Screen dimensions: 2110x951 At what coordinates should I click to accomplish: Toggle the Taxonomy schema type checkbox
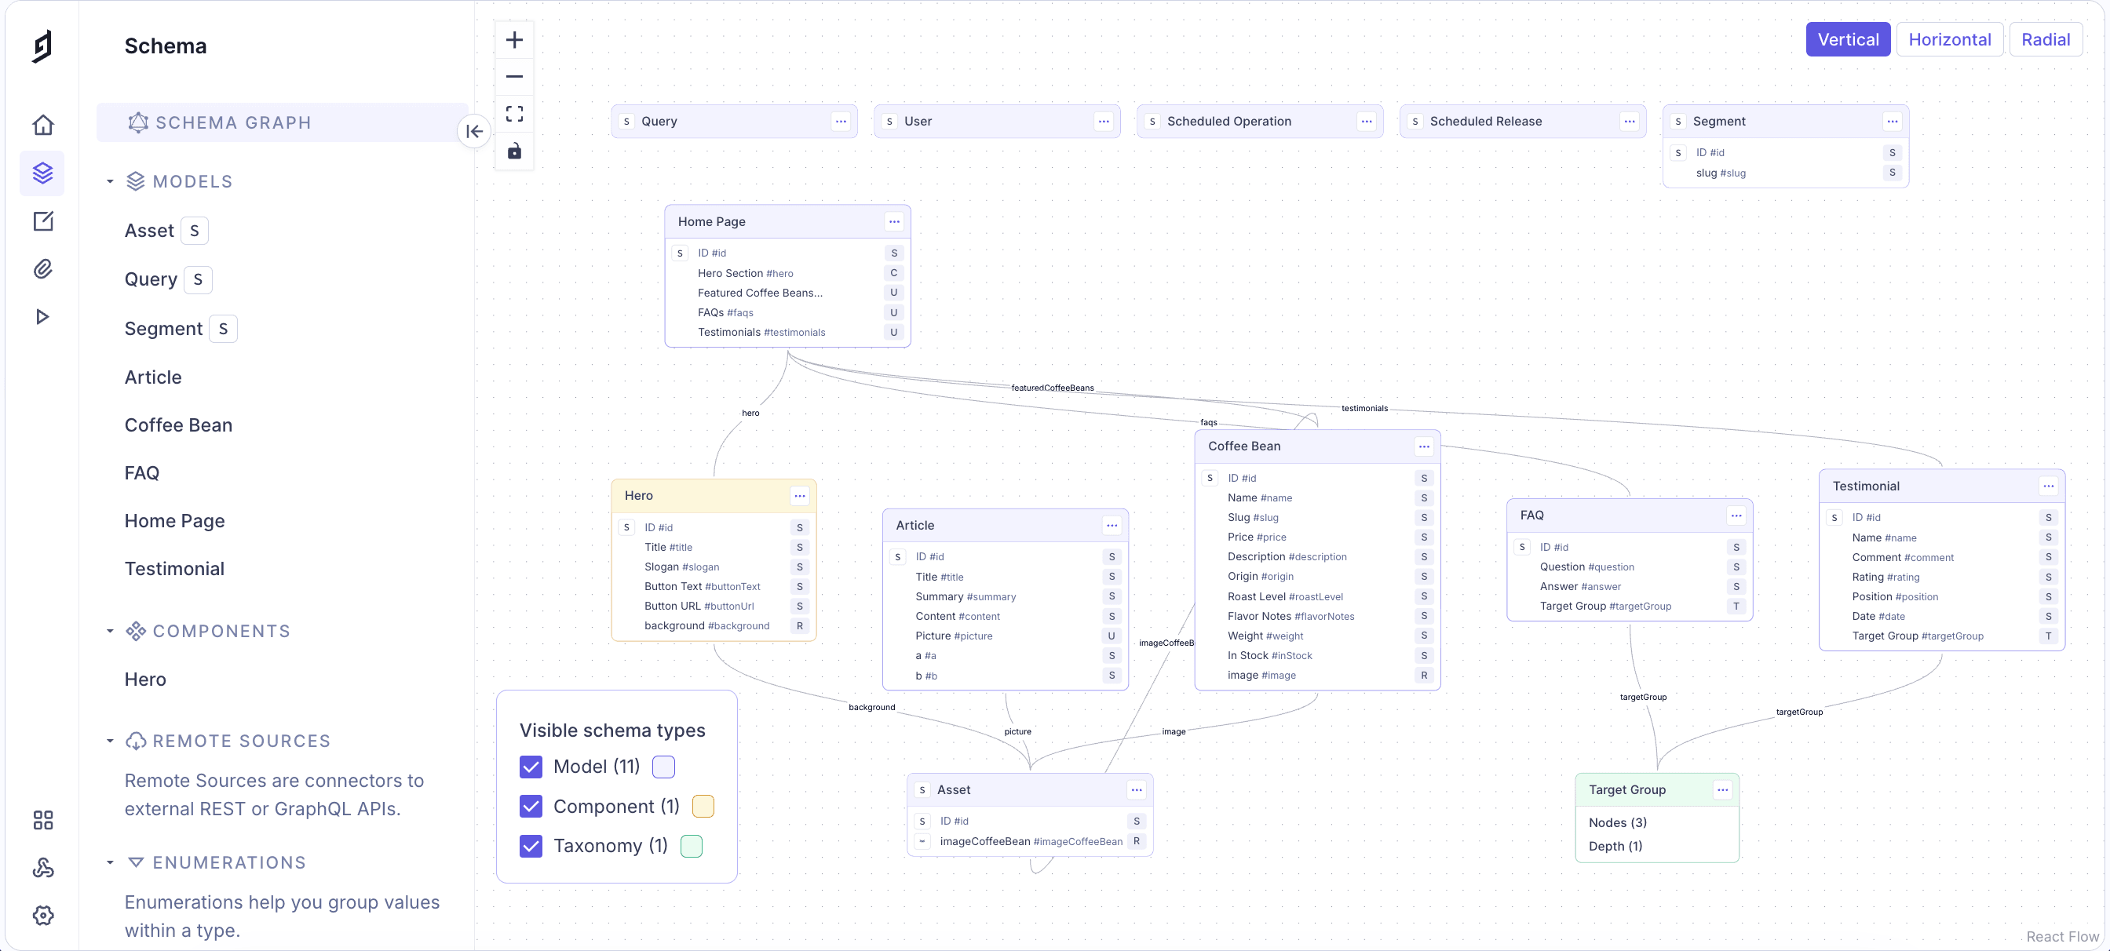click(531, 845)
